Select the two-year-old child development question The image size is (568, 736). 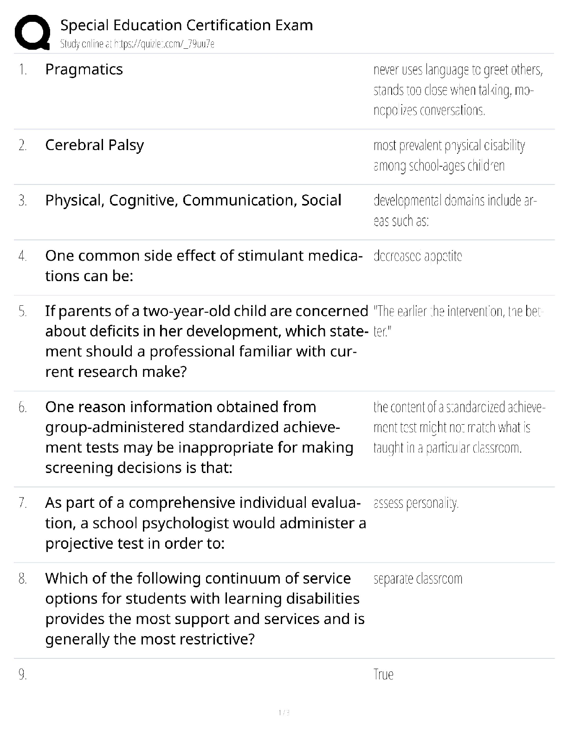[x=207, y=341]
